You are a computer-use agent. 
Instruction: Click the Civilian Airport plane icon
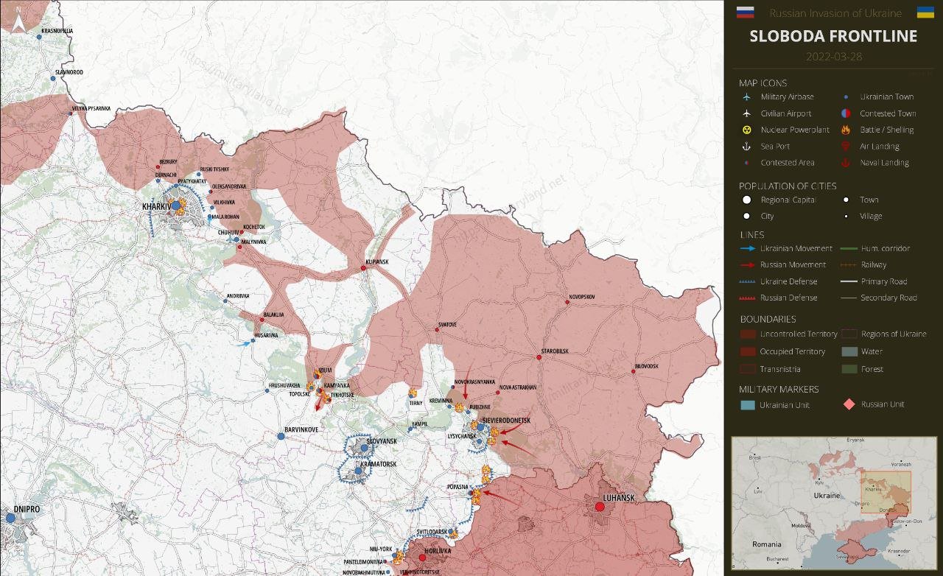[x=746, y=113]
